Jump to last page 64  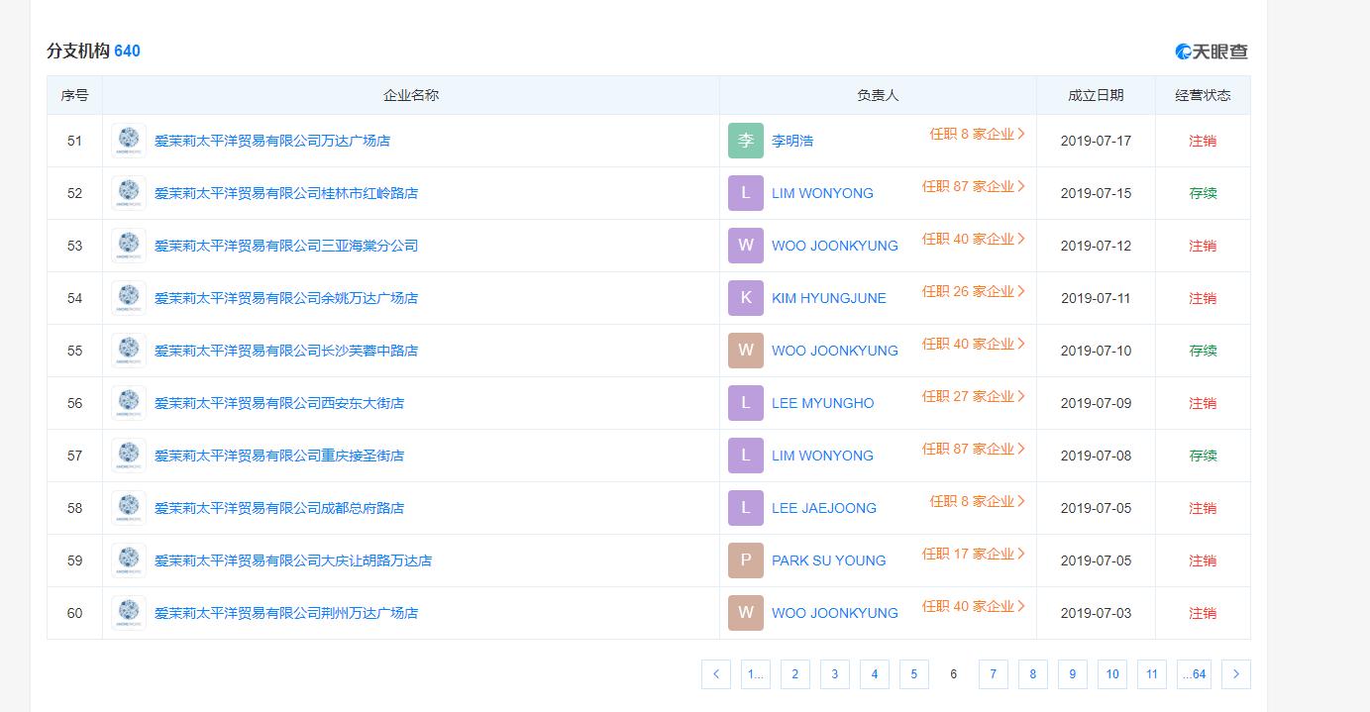1194,674
